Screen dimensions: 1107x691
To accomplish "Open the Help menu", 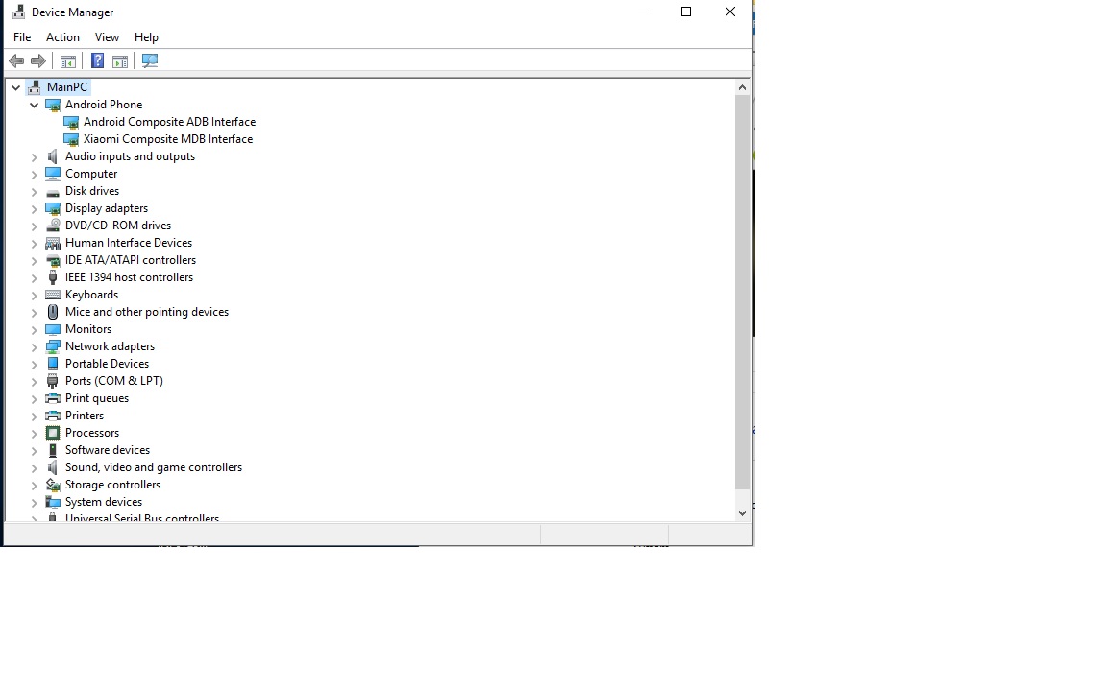I will [146, 37].
